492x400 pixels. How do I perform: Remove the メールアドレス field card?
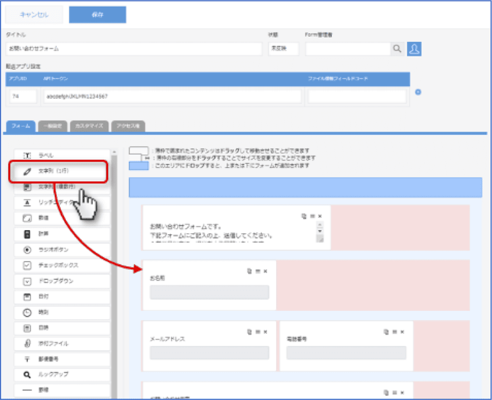[265, 332]
